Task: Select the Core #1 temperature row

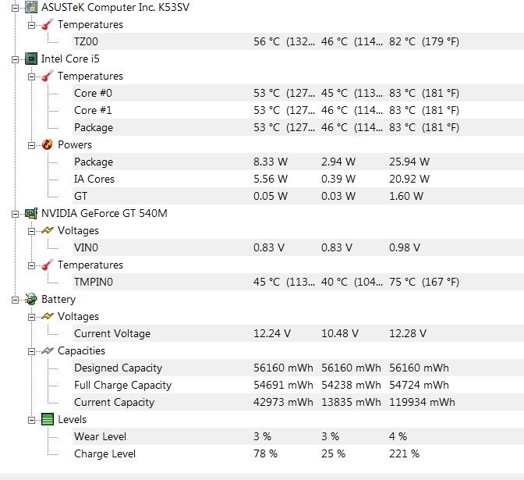Action: click(298, 110)
